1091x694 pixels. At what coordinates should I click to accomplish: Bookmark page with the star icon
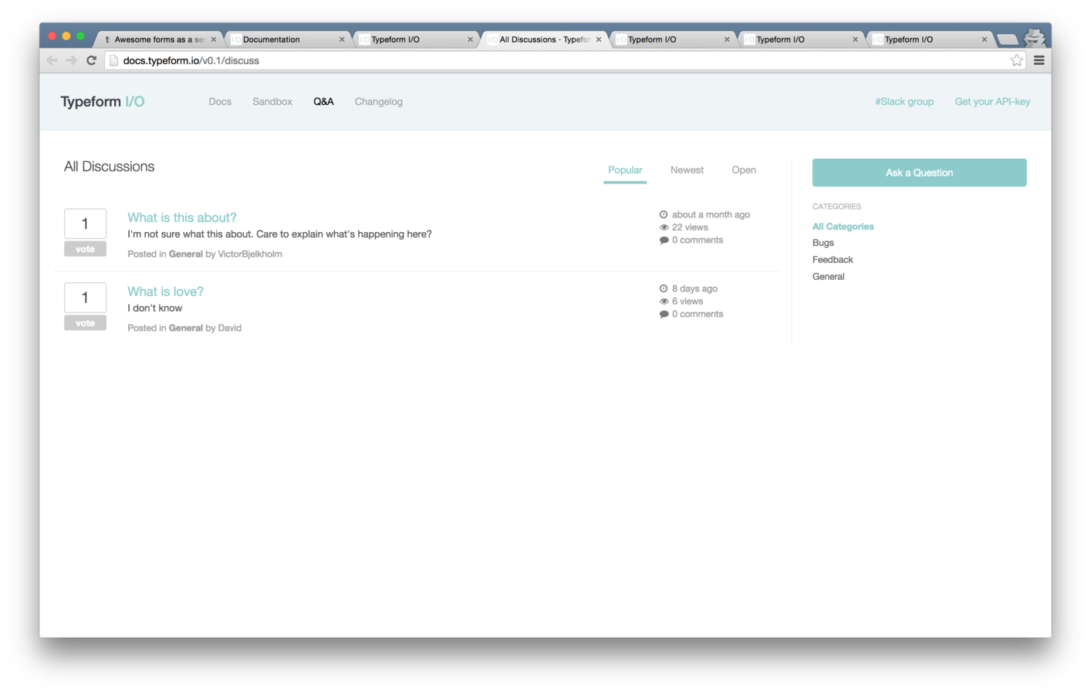[1017, 60]
